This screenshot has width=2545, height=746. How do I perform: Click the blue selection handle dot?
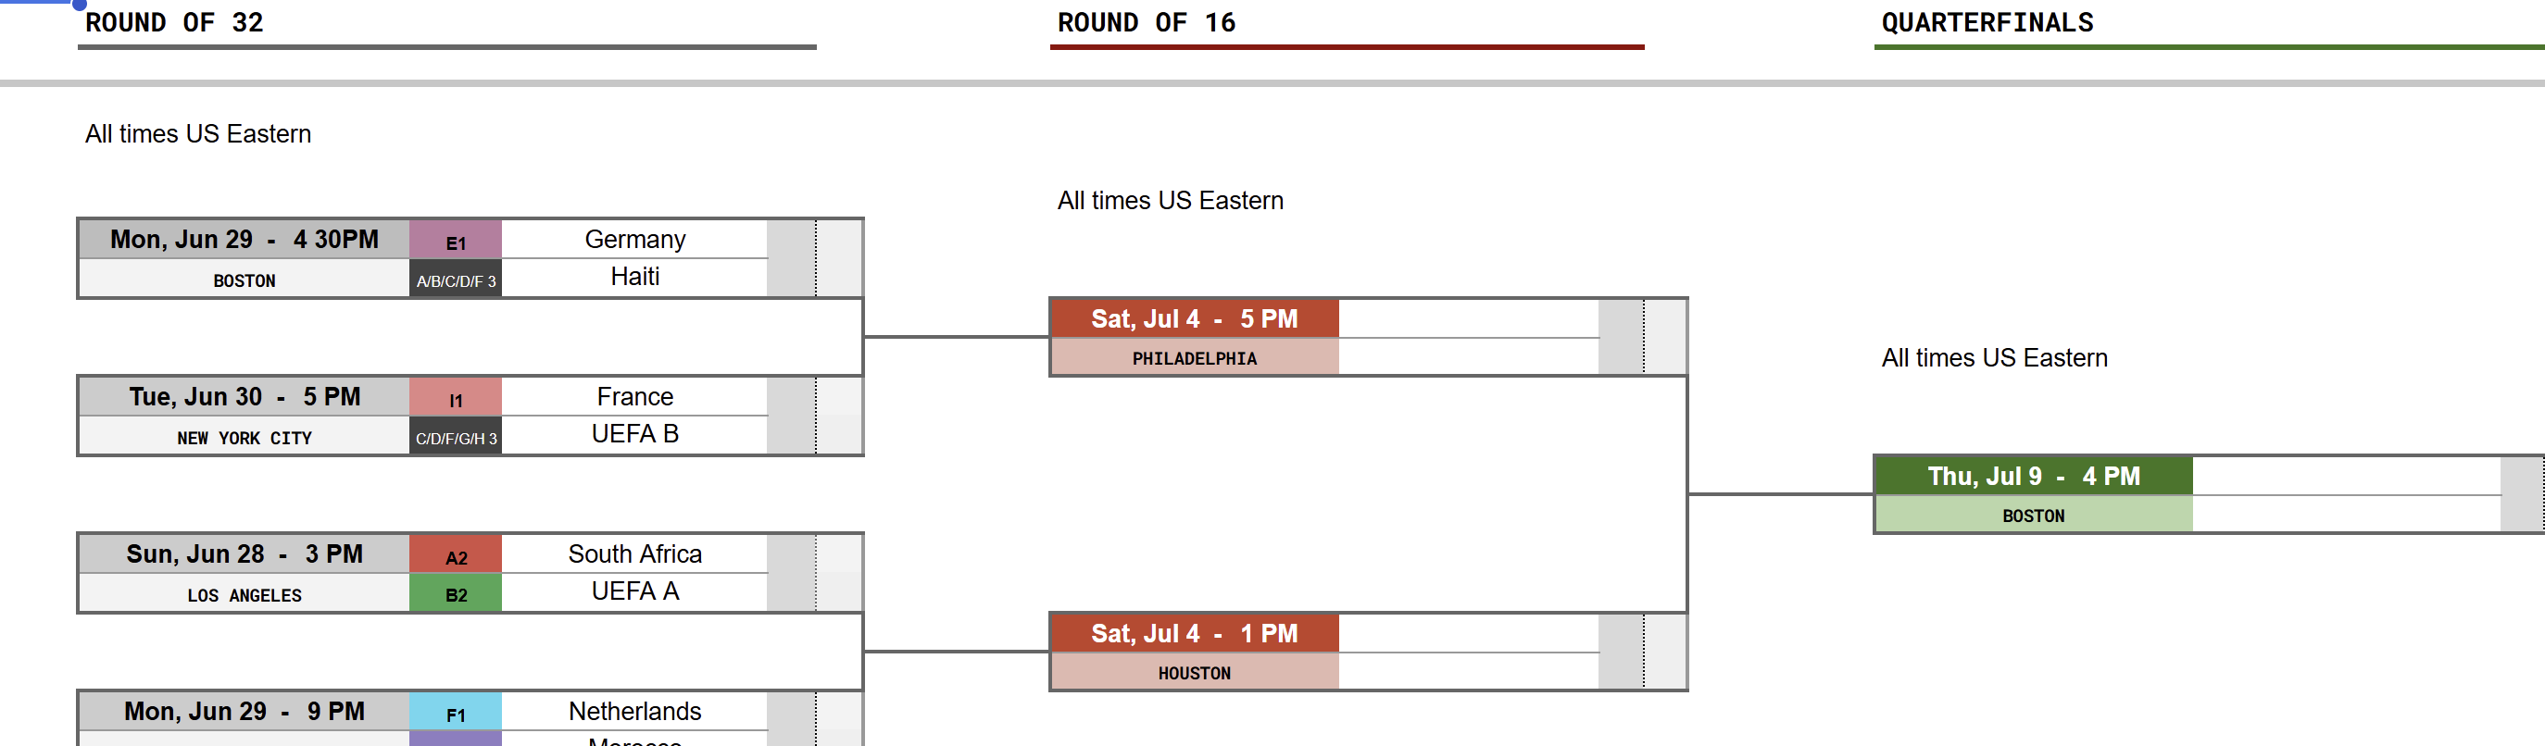79,4
